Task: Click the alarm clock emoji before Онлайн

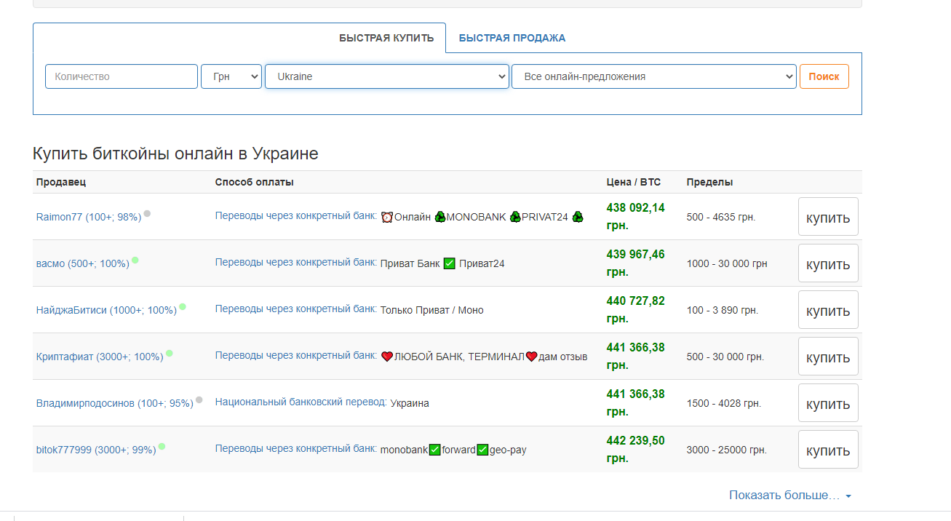Action: coord(387,217)
